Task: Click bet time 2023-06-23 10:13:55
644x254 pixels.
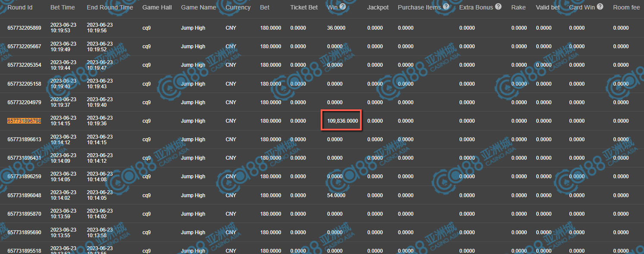Action: tap(63, 232)
